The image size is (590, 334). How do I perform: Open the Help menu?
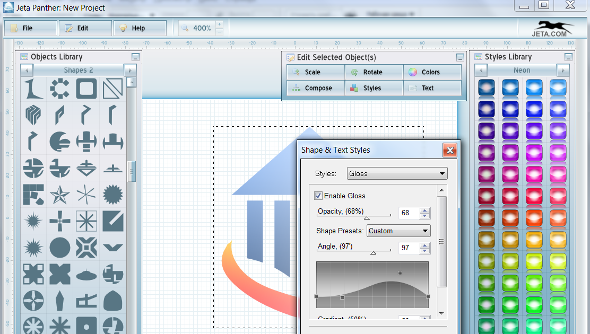140,28
